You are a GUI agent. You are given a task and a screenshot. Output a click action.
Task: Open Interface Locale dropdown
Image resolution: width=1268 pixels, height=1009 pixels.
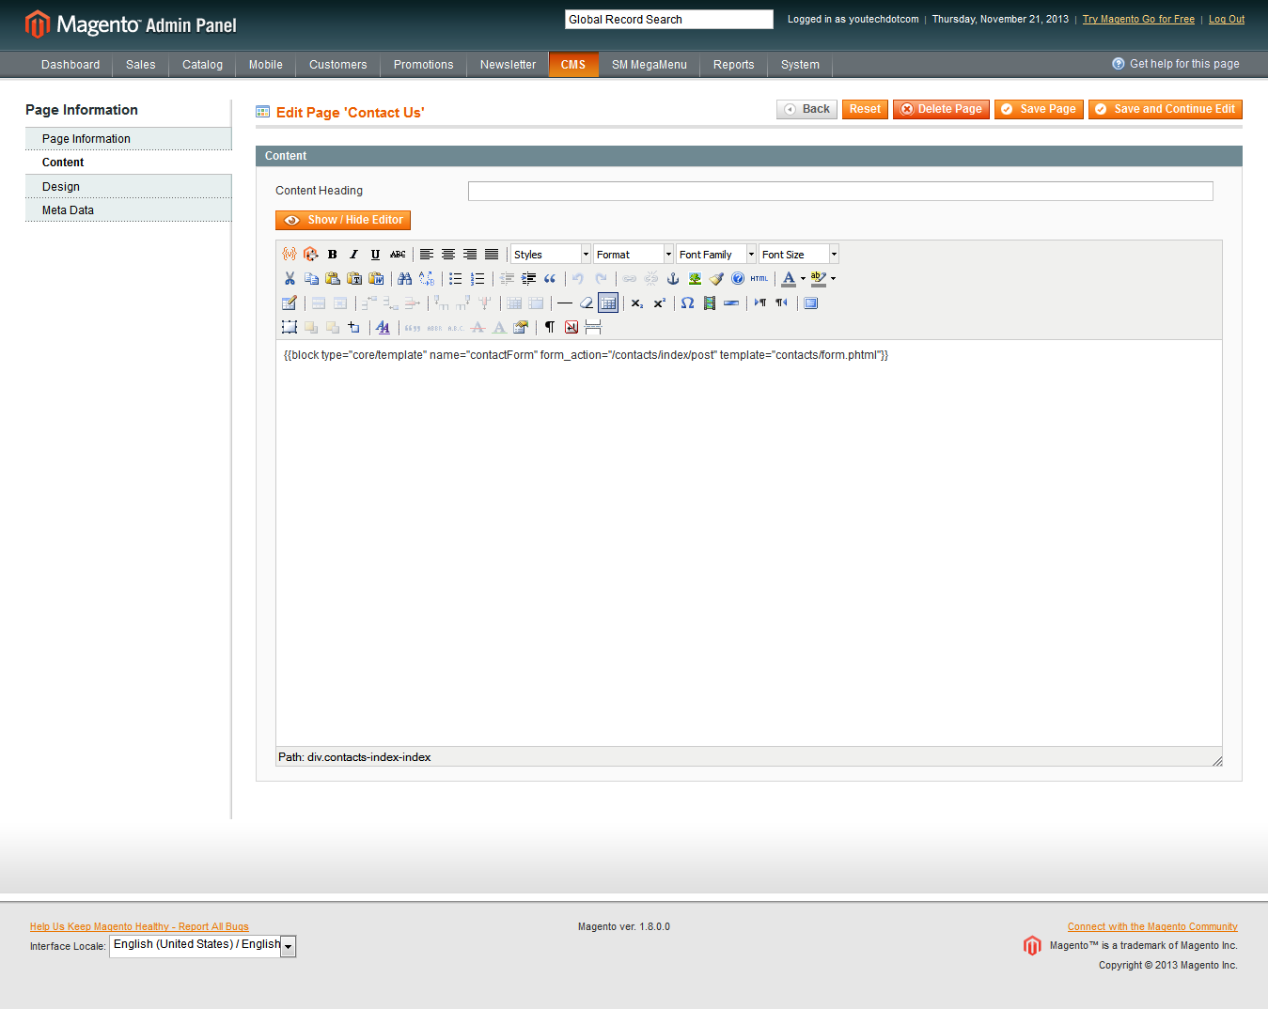[x=203, y=945]
